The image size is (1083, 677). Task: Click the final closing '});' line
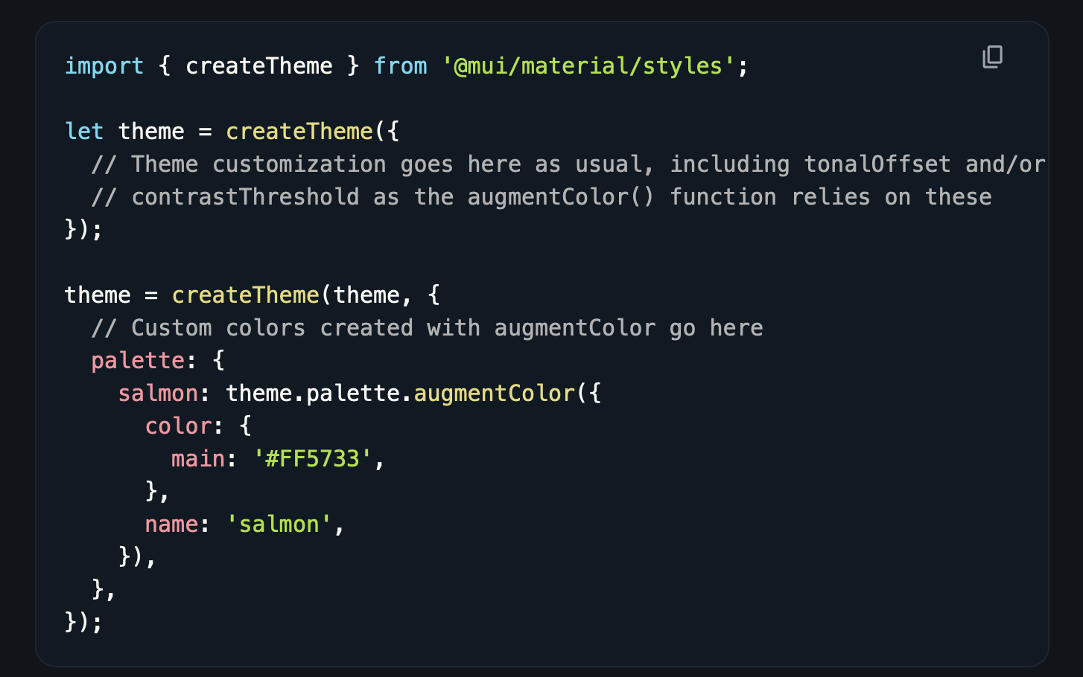tap(84, 622)
